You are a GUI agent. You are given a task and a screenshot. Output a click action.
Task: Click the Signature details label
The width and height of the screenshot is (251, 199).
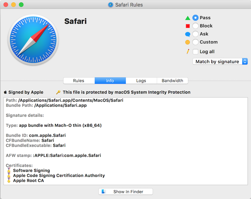25,115
